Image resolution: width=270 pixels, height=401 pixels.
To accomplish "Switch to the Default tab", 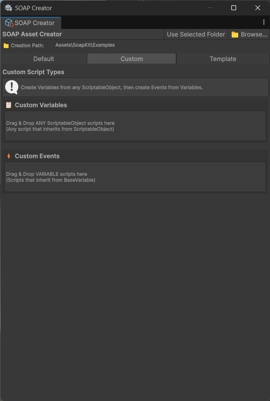I will [44, 59].
